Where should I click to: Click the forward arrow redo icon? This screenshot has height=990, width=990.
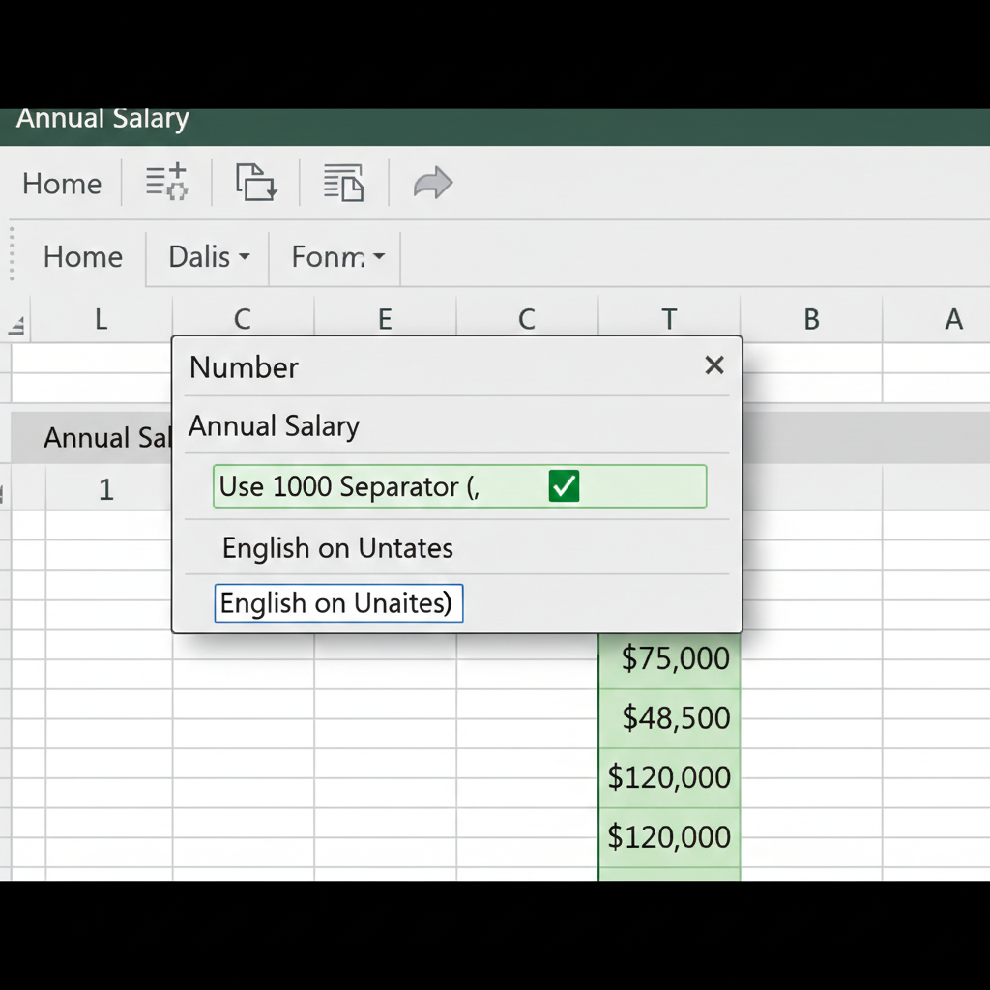[x=432, y=183]
